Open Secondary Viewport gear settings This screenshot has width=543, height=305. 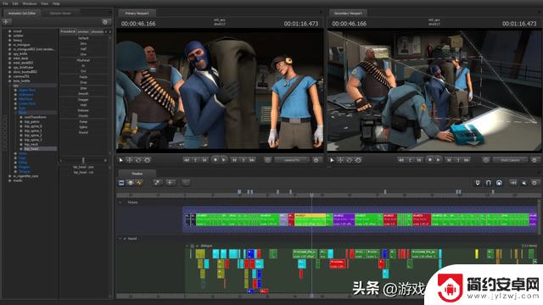[x=535, y=160]
